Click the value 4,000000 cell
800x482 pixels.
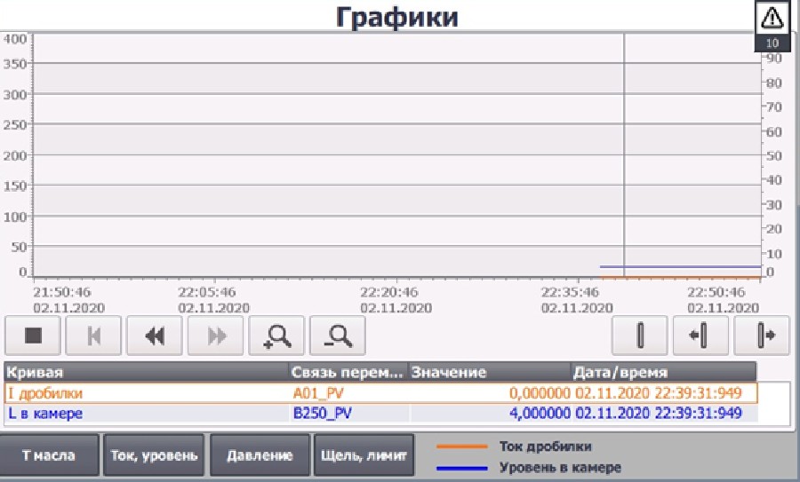pyautogui.click(x=540, y=413)
